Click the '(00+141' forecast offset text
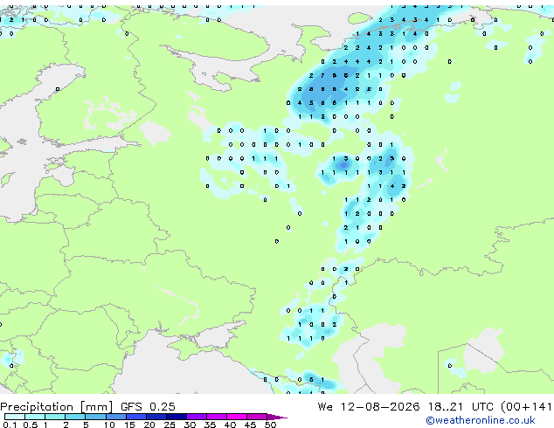This screenshot has width=554, height=428. pos(526,407)
